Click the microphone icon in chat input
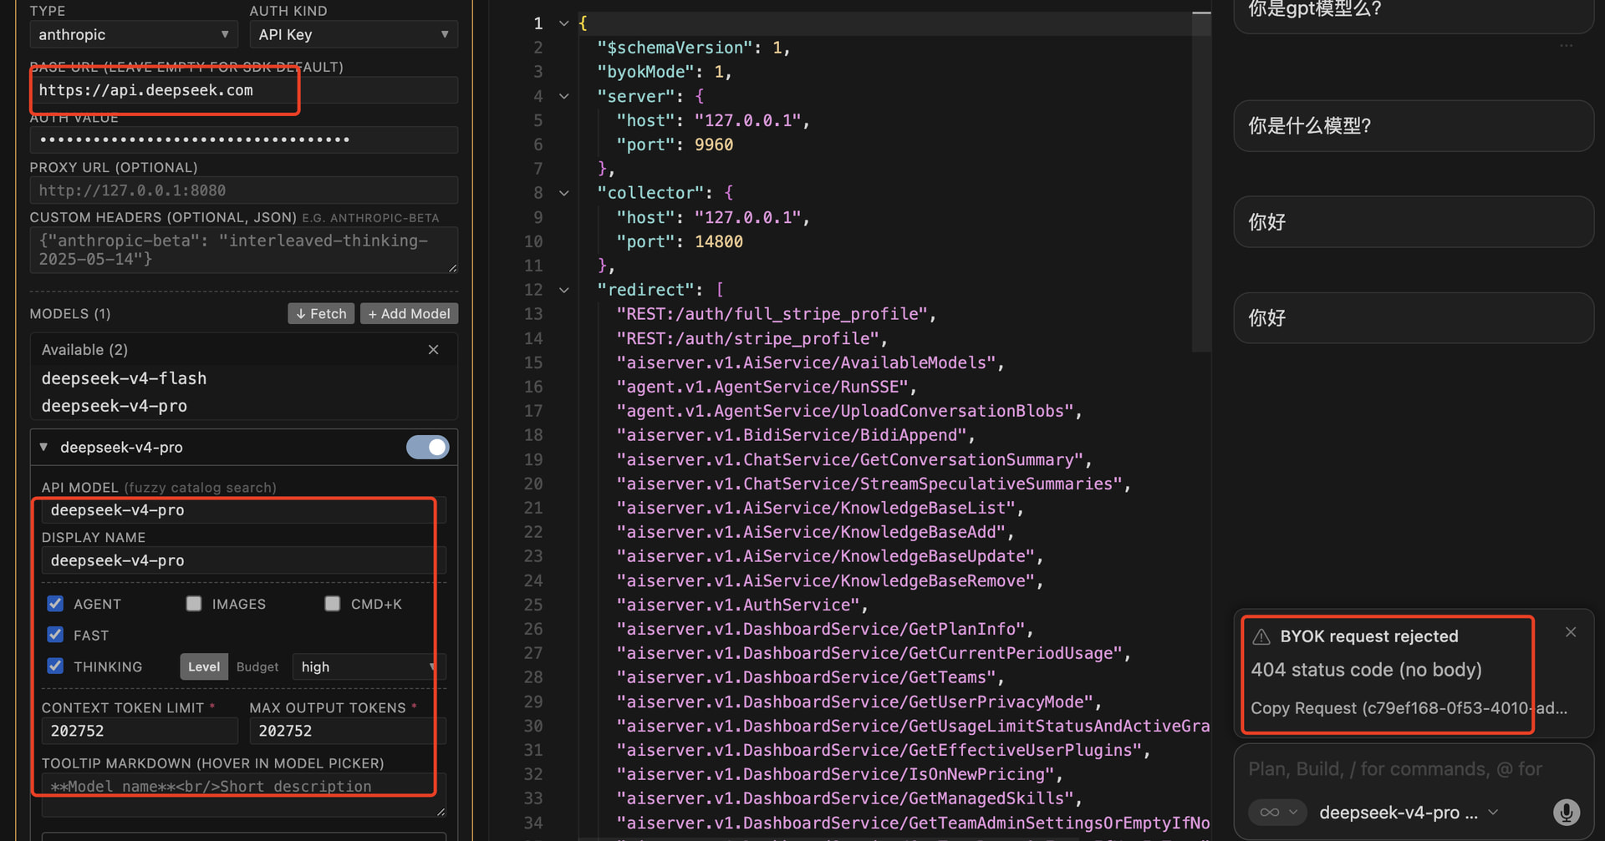This screenshot has width=1605, height=841. 1566,812
